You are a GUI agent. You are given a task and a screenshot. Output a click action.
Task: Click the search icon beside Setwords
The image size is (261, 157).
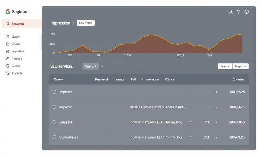pyautogui.click(x=8, y=24)
